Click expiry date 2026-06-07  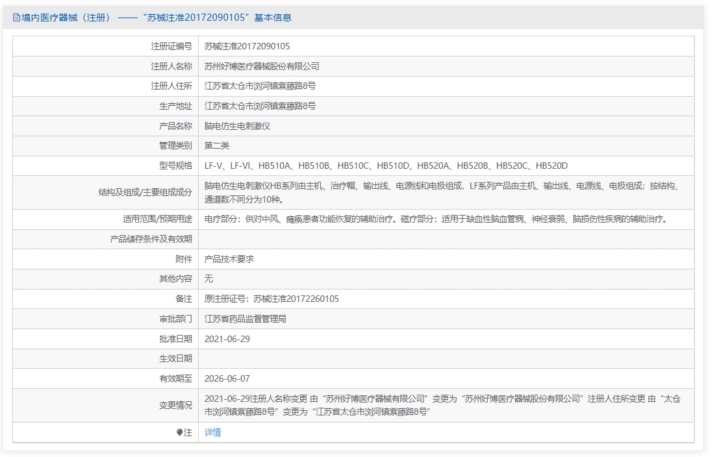coord(227,379)
